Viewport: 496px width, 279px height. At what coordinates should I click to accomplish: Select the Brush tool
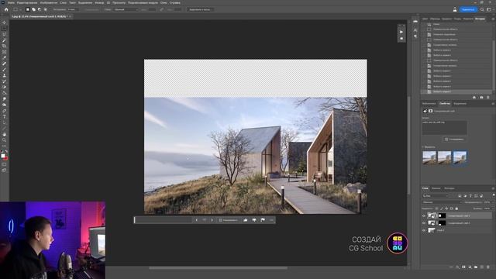point(4,70)
